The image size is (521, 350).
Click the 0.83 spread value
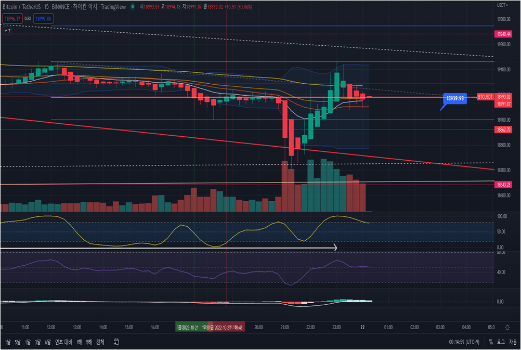pos(28,19)
